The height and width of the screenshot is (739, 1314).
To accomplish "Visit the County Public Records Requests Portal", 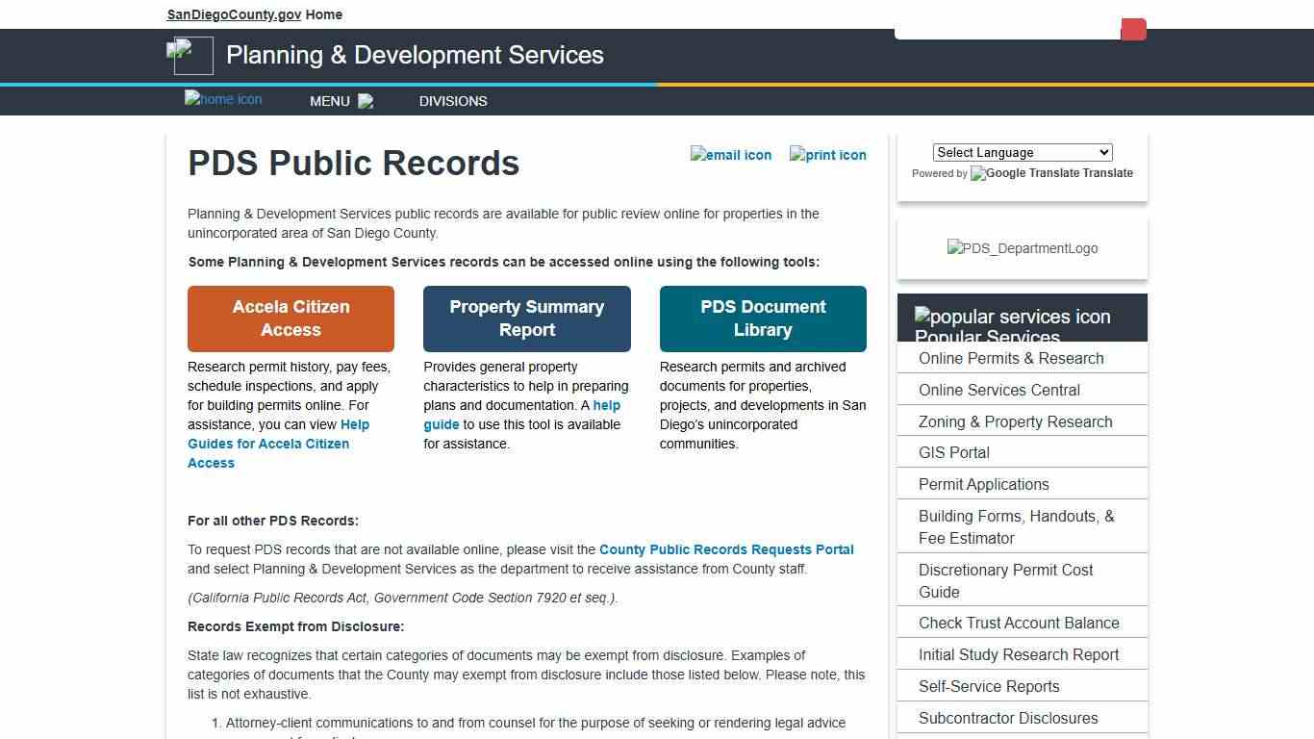I will [x=726, y=549].
